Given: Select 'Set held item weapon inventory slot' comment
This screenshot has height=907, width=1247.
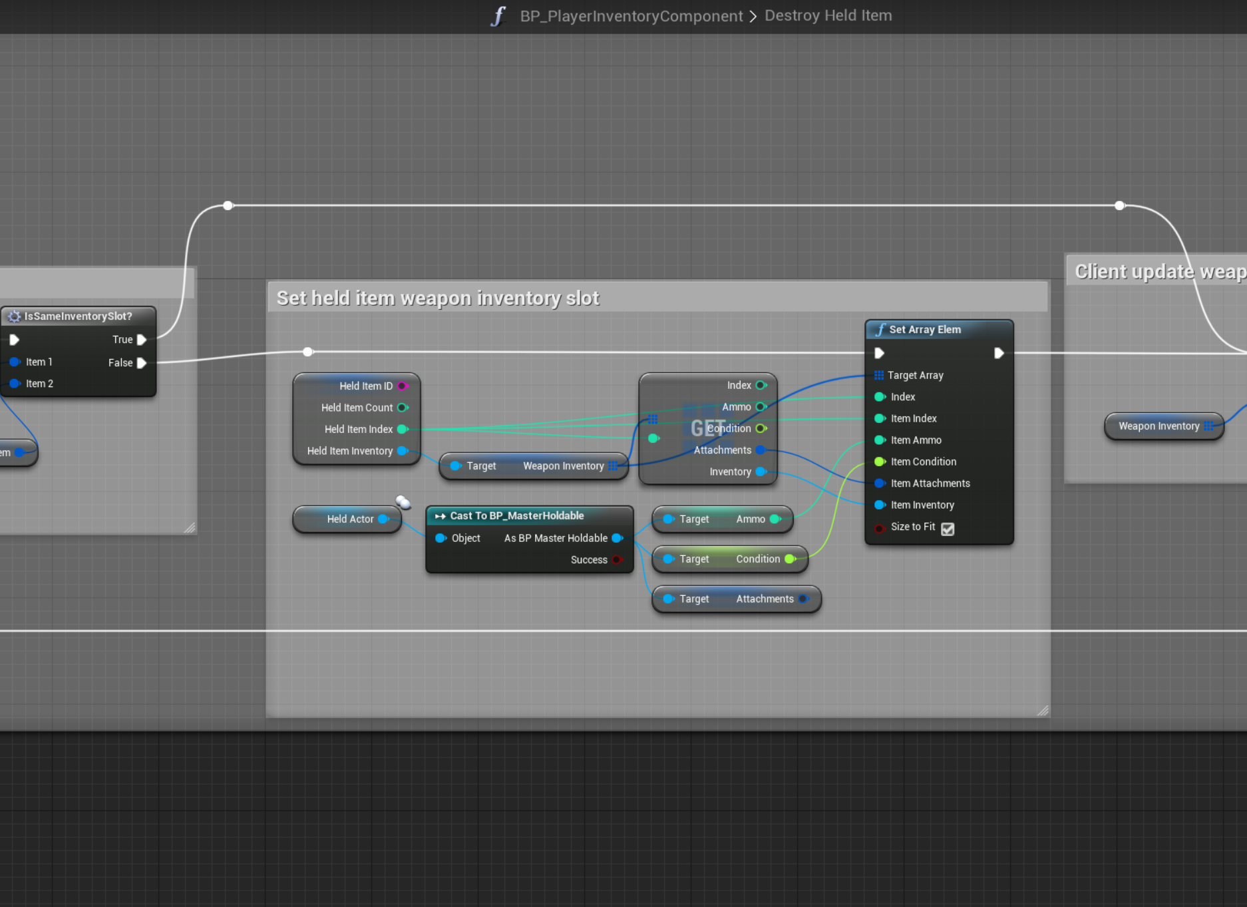Looking at the screenshot, I should pyautogui.click(x=438, y=299).
